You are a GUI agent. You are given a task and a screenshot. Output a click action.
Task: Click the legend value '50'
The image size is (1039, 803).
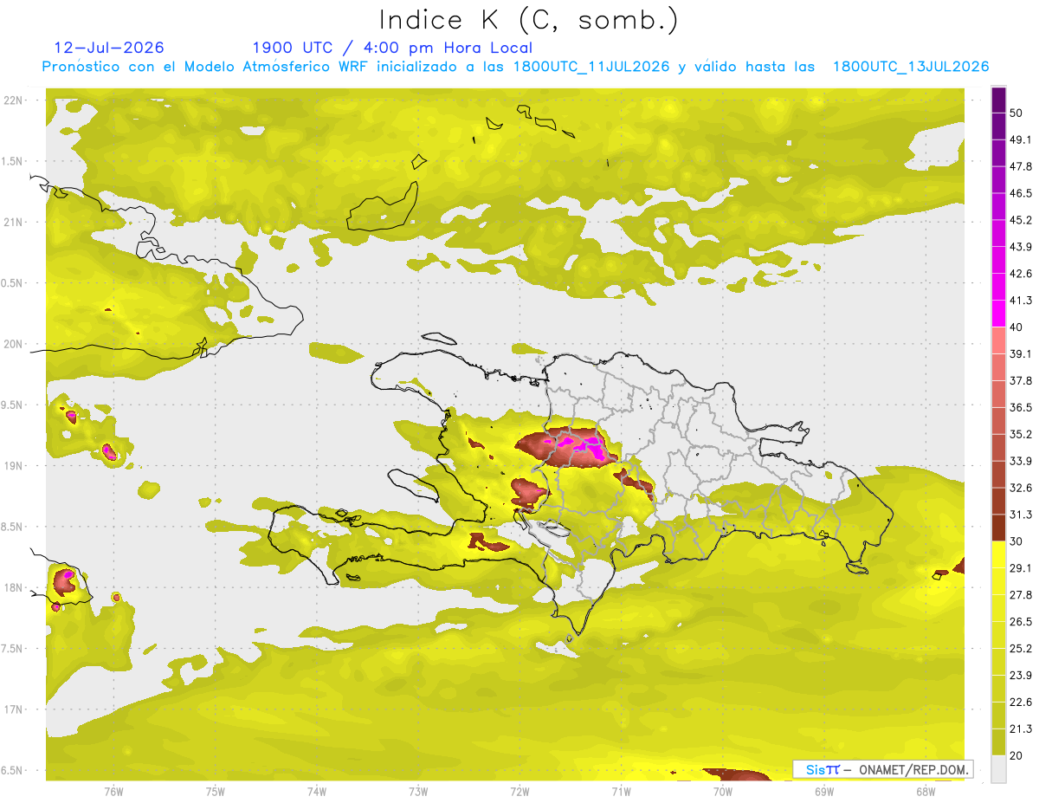click(x=1017, y=113)
